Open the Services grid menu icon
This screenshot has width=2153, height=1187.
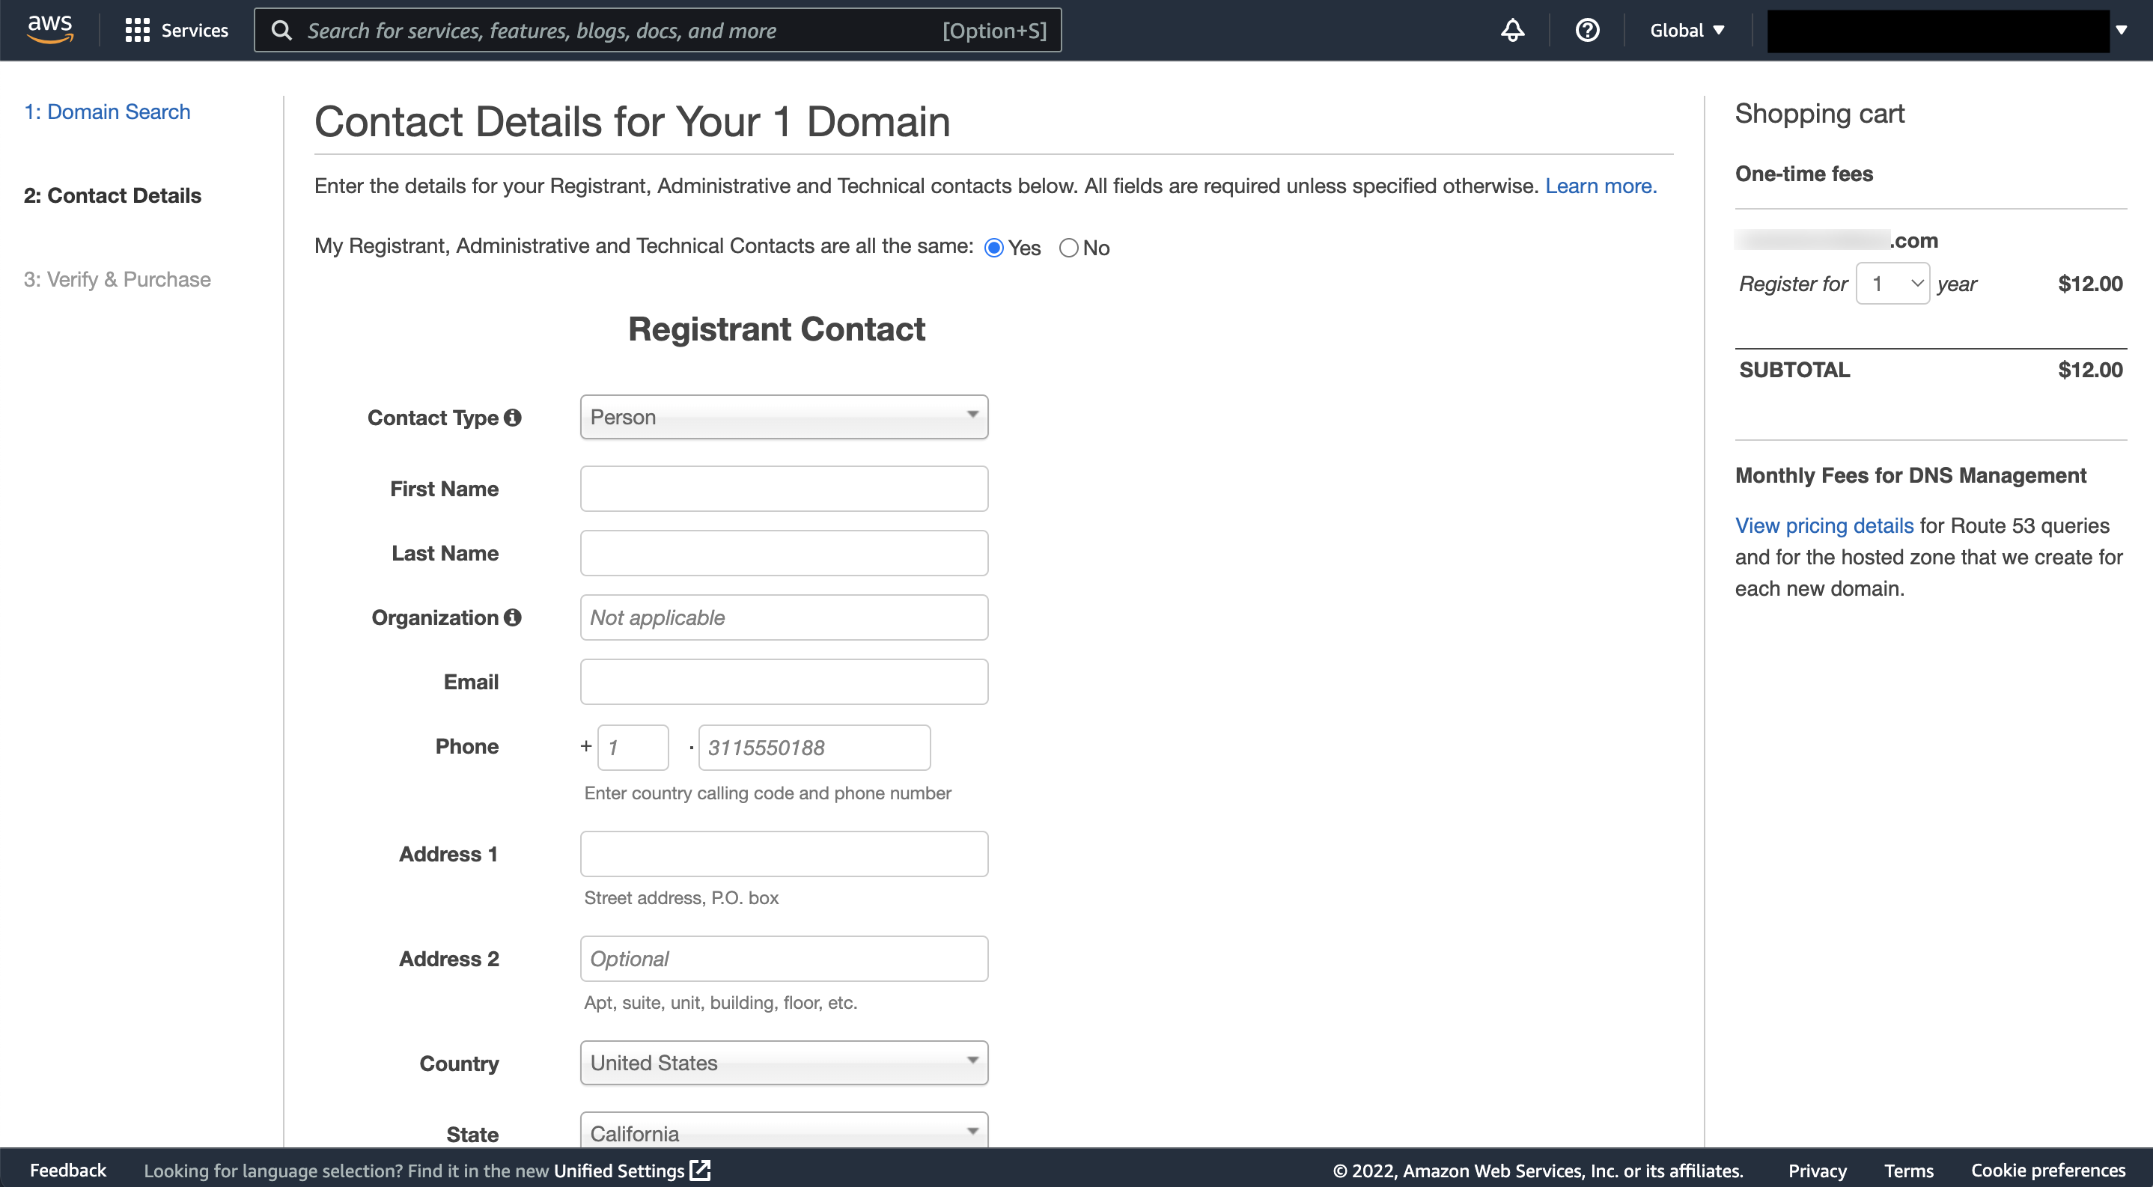pyautogui.click(x=137, y=30)
